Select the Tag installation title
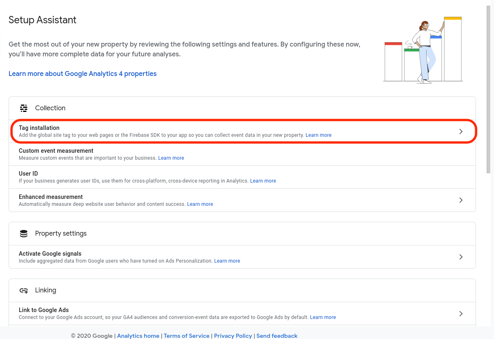The width and height of the screenshot is (494, 339). [x=39, y=128]
